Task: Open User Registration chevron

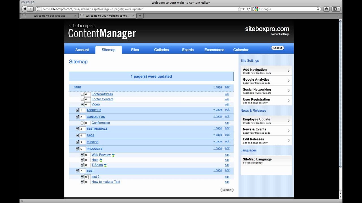Action: (288, 100)
